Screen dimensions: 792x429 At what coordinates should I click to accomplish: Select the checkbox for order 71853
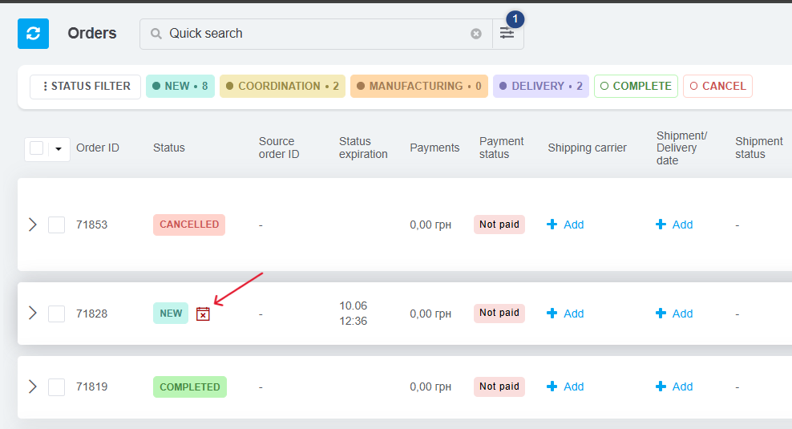click(x=57, y=225)
